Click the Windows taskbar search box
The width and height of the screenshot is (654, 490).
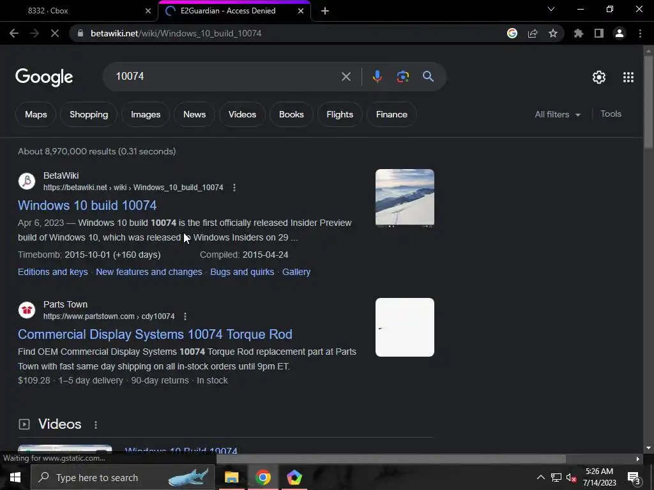(x=123, y=477)
